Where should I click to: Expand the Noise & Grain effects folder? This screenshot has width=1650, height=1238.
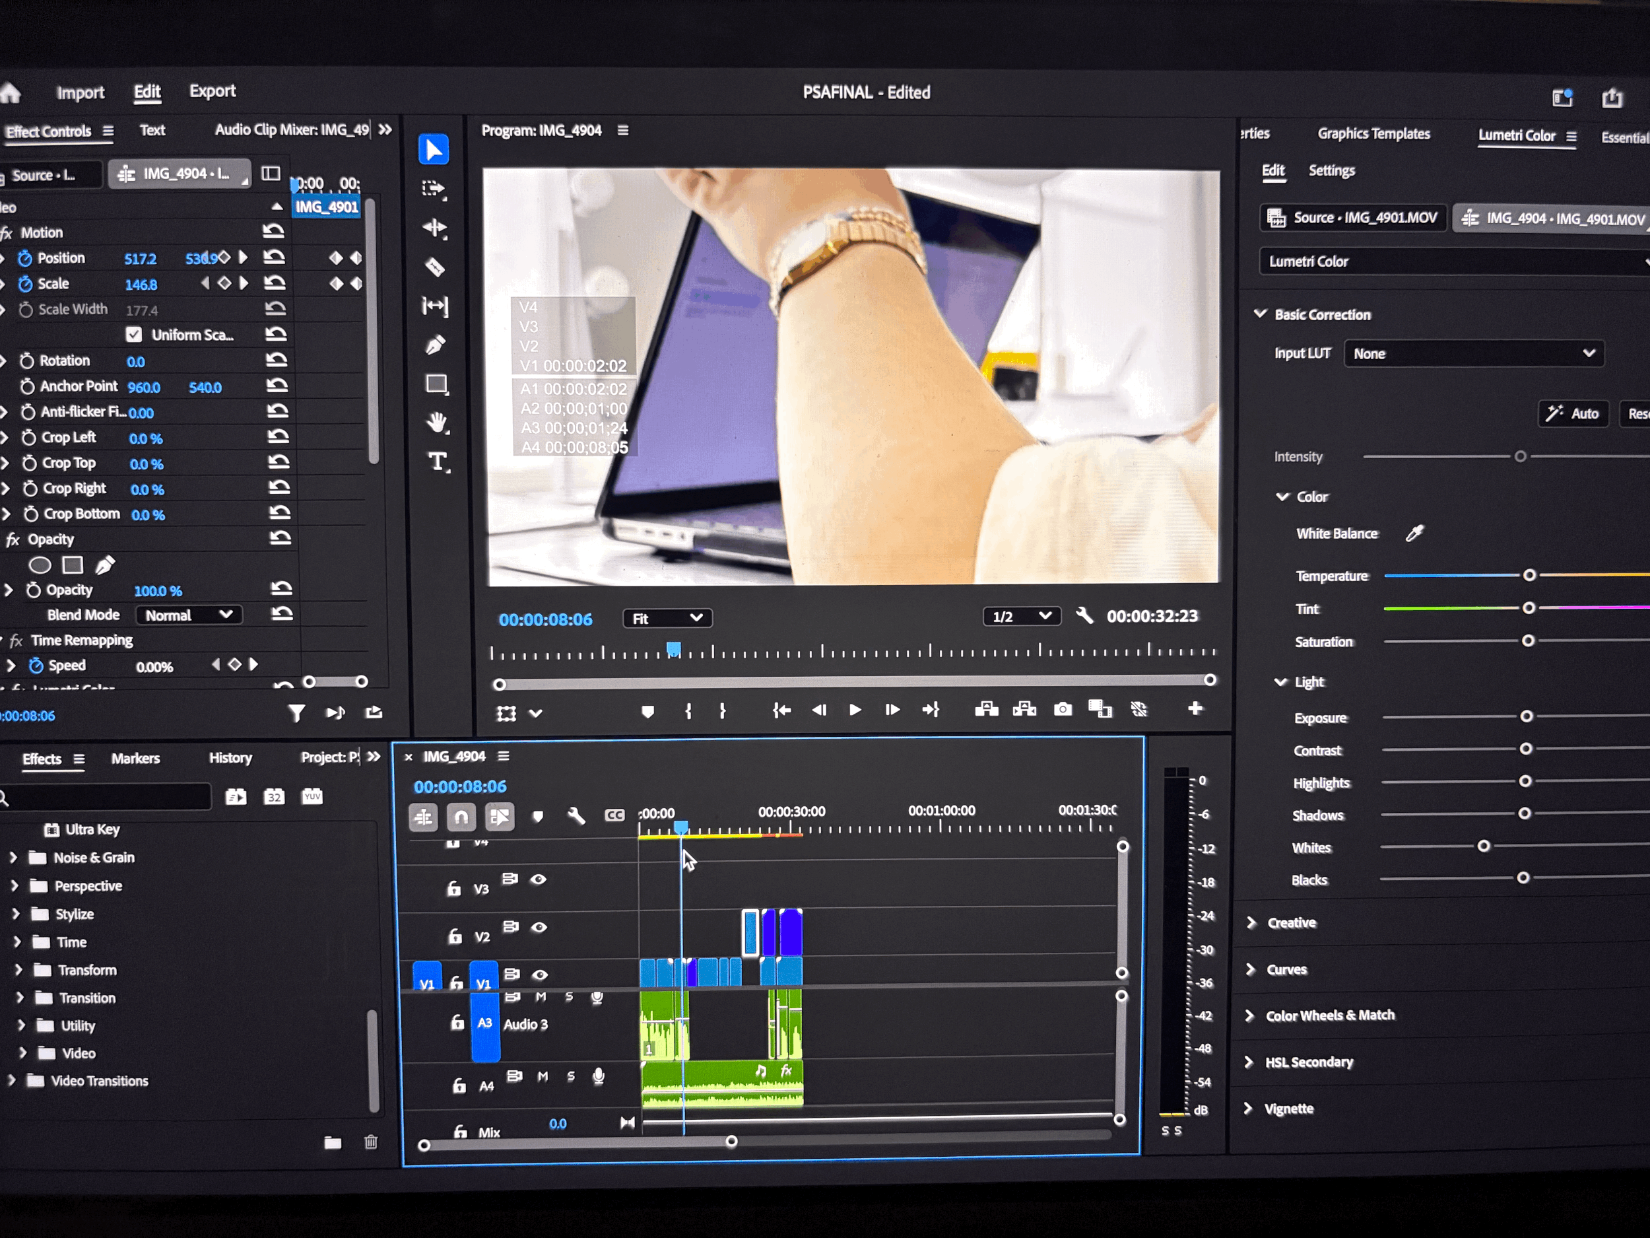(13, 858)
